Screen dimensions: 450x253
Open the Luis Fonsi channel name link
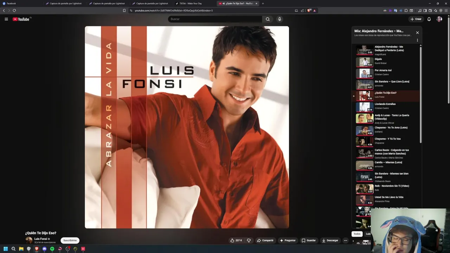pyautogui.click(x=41, y=239)
